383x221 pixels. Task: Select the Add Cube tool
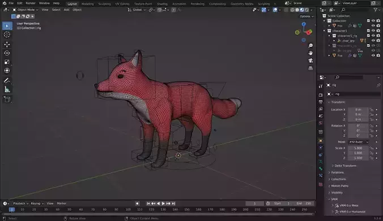click(7, 99)
